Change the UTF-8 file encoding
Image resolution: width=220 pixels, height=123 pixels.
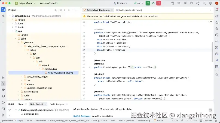pos(194,121)
